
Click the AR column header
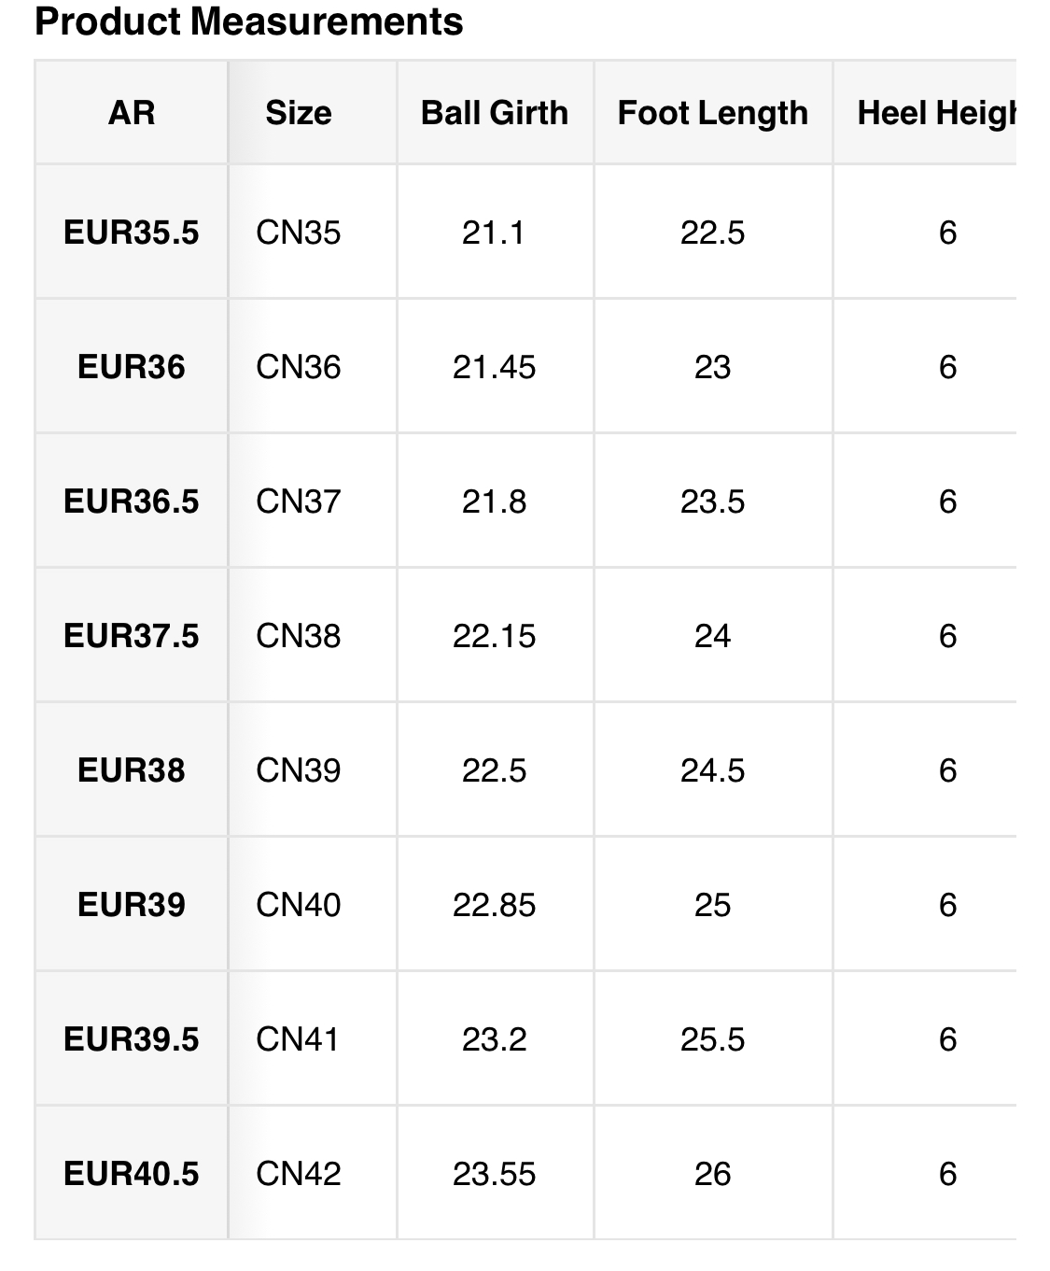pos(132,113)
